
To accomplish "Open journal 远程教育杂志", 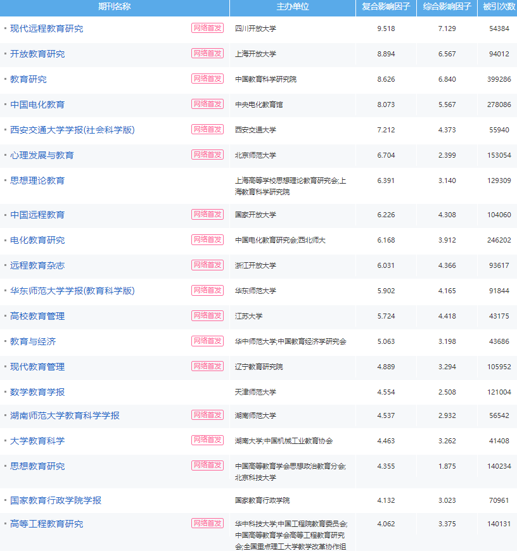I will click(x=37, y=265).
